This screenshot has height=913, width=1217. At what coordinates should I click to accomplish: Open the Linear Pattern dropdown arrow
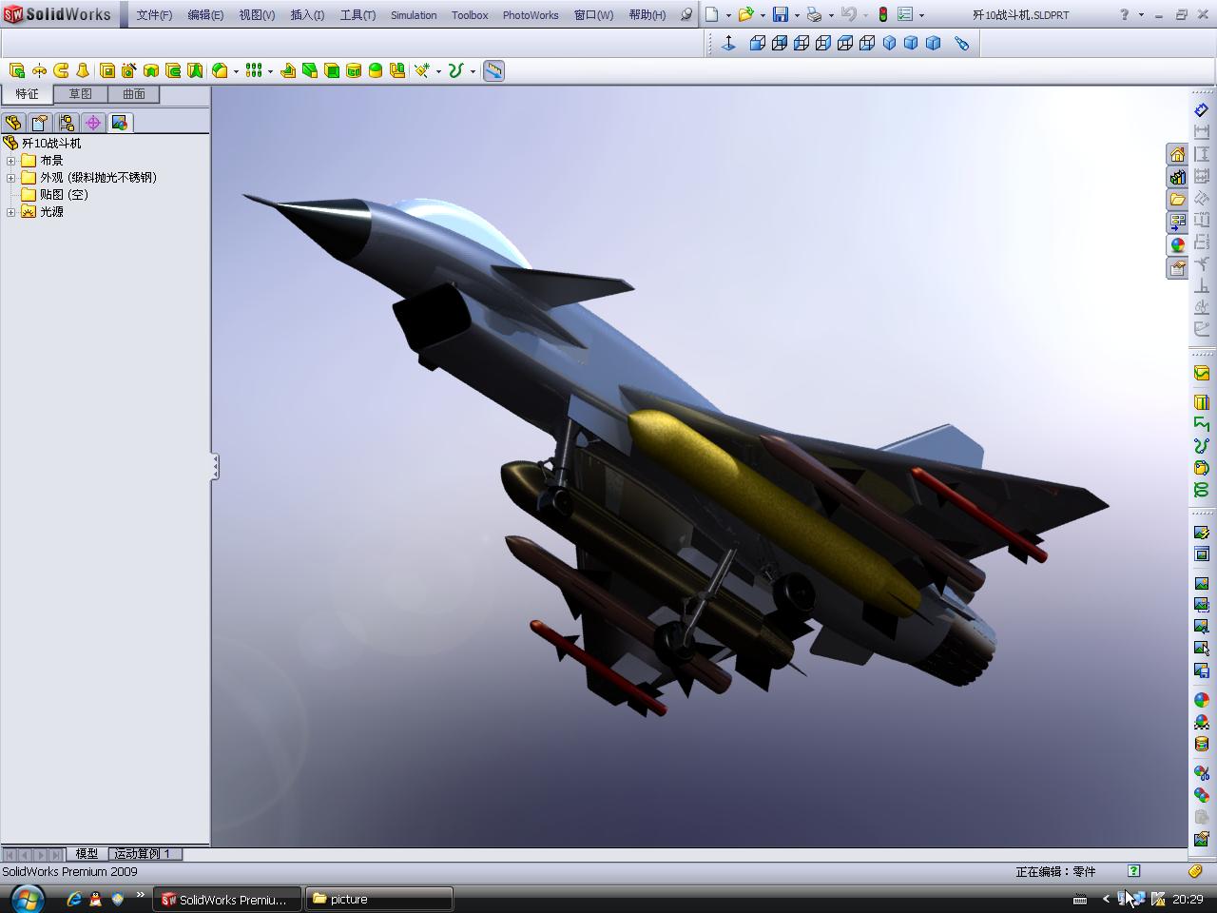[x=270, y=71]
